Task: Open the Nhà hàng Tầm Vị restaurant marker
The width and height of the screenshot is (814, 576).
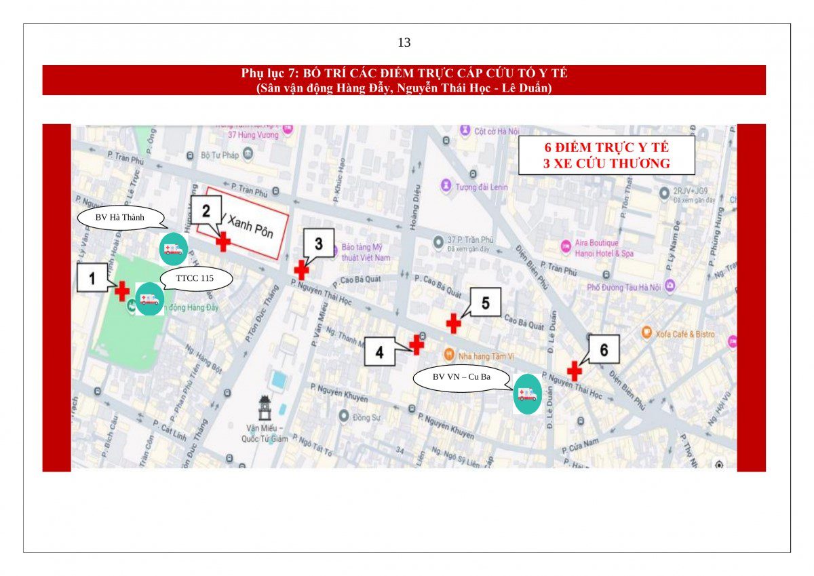Action: tap(448, 354)
